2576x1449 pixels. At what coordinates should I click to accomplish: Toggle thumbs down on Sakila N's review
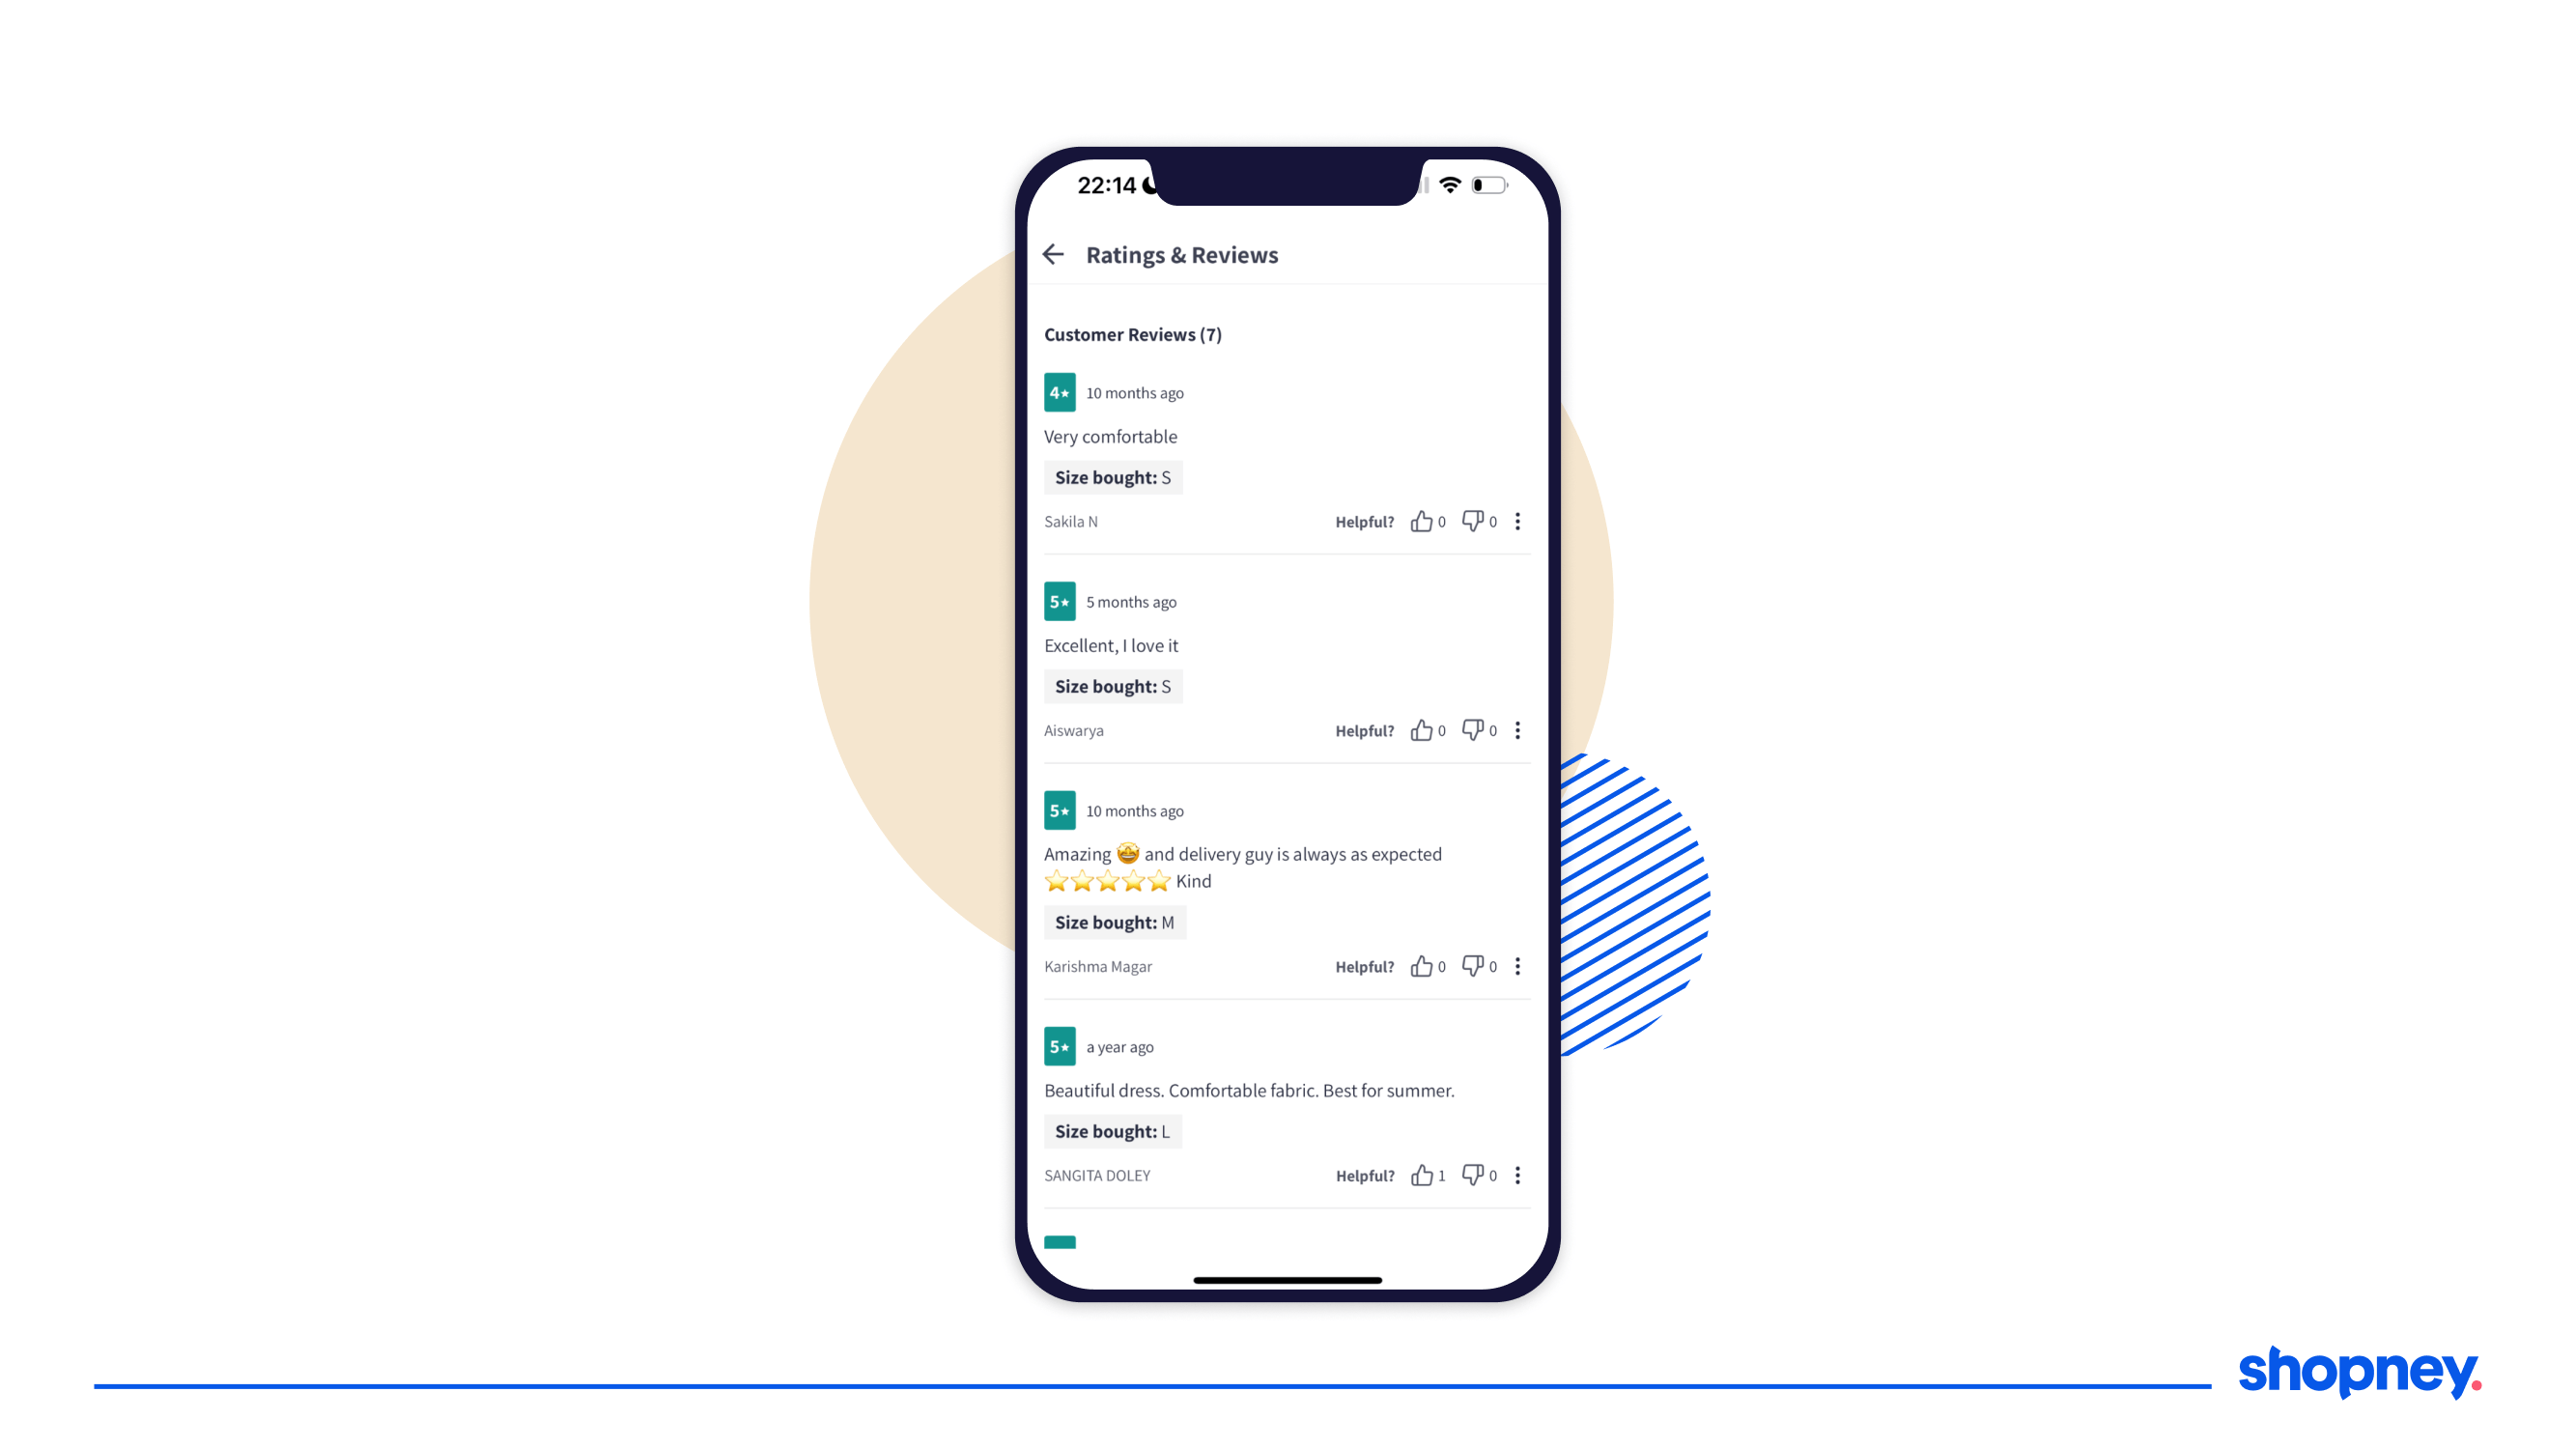pos(1472,520)
